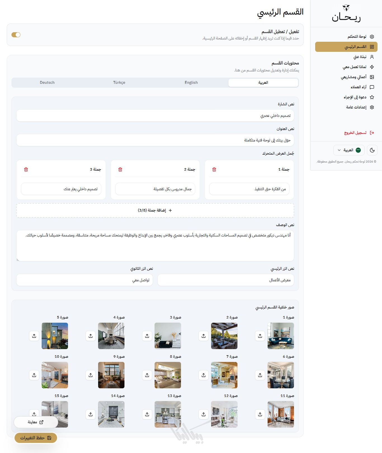Viewport: 382px width, 453px height.
Task: Upload a replacement for image 5
Action: 34,336
